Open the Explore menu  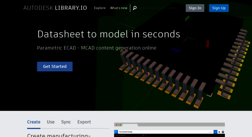[x=100, y=8]
